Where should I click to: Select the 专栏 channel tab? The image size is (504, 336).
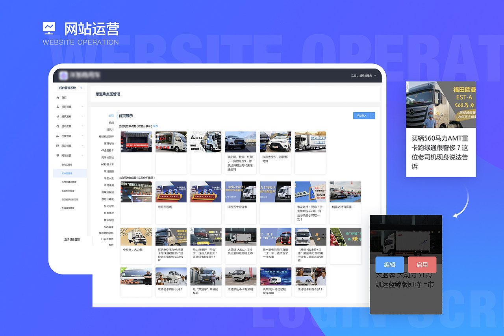pyautogui.click(x=111, y=245)
